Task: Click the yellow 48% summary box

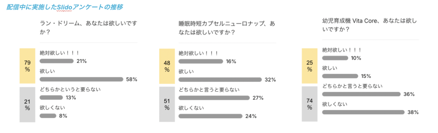Action: [x=167, y=66]
